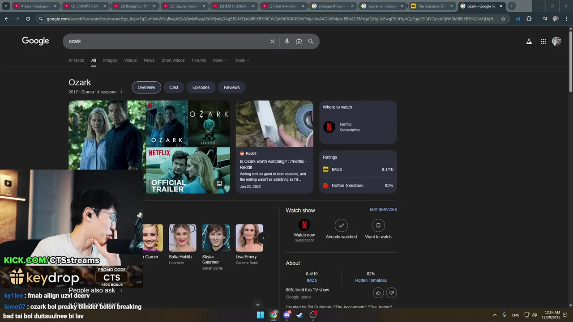Viewport: 573px width, 322px height.
Task: Click the Netflix icon under Where to watch
Action: tap(329, 127)
